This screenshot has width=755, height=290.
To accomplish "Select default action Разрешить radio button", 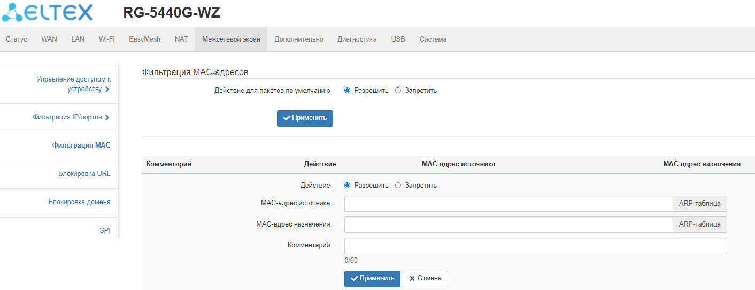I will (347, 91).
